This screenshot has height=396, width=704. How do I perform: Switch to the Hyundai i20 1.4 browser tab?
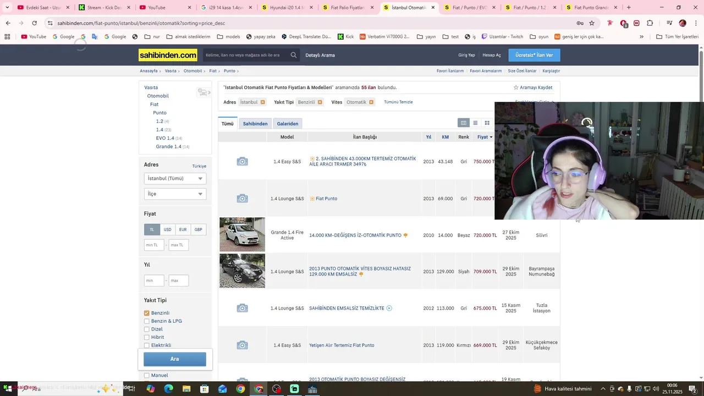[287, 8]
